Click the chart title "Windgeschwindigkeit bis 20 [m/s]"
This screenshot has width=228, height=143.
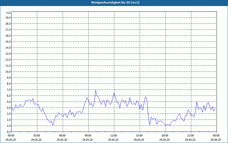115,3
